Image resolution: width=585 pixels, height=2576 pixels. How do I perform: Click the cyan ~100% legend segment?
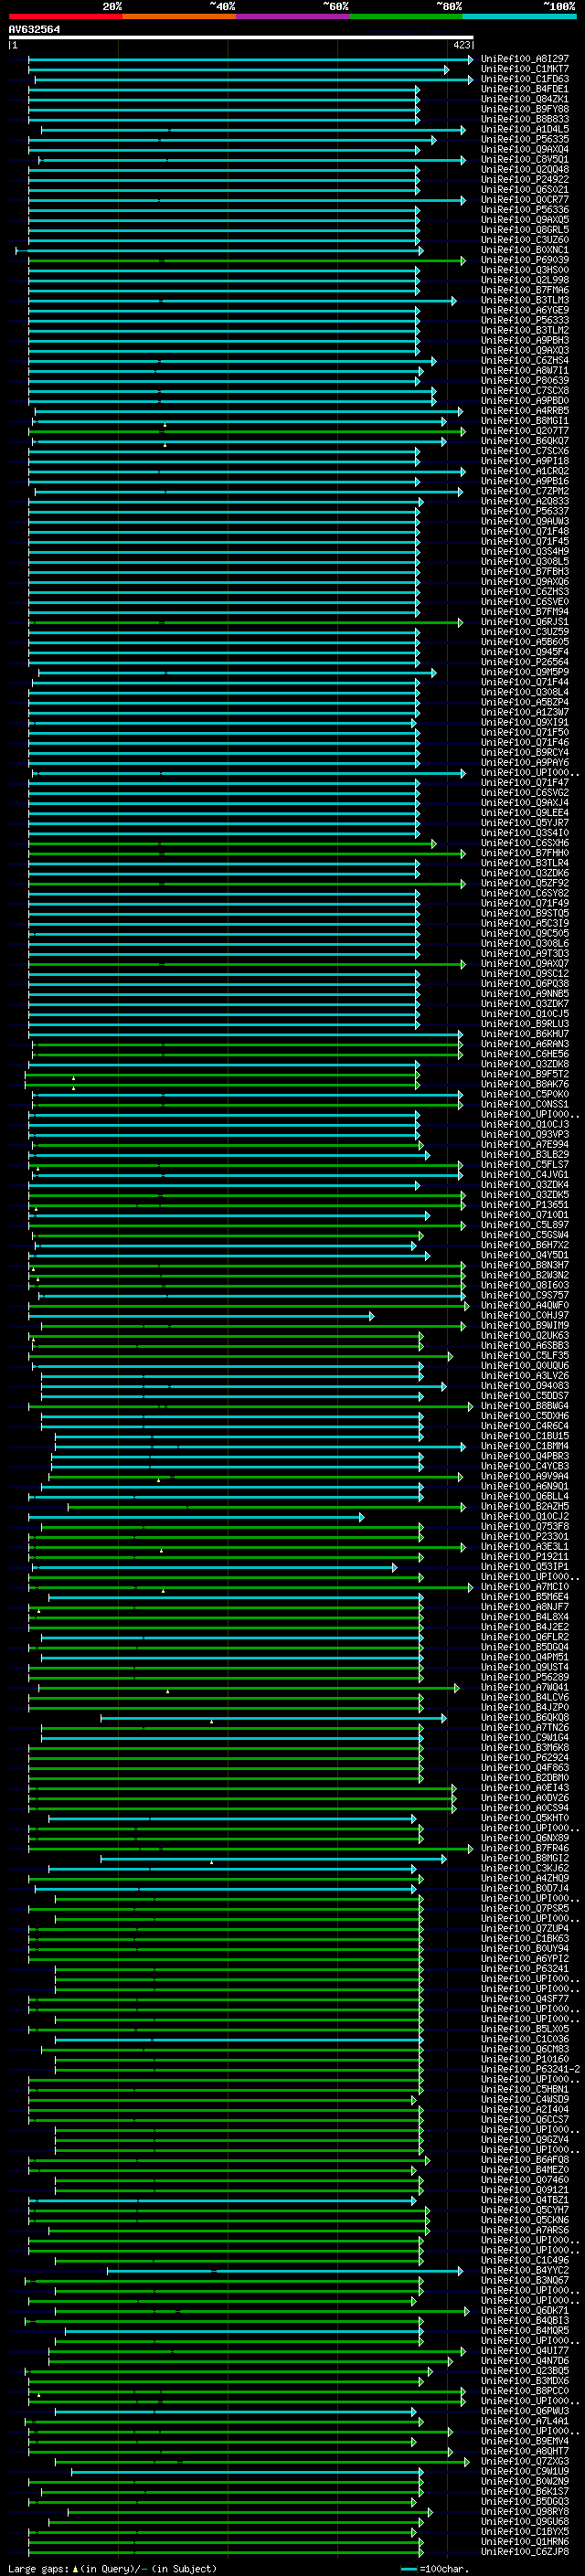tap(519, 16)
